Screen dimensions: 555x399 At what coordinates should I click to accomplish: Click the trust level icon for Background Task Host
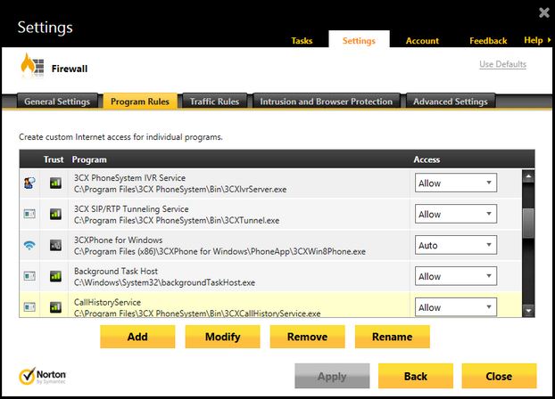(55, 276)
